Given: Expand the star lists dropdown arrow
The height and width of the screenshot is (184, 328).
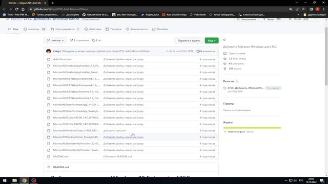Looking at the screenshot, I should coord(315,19).
